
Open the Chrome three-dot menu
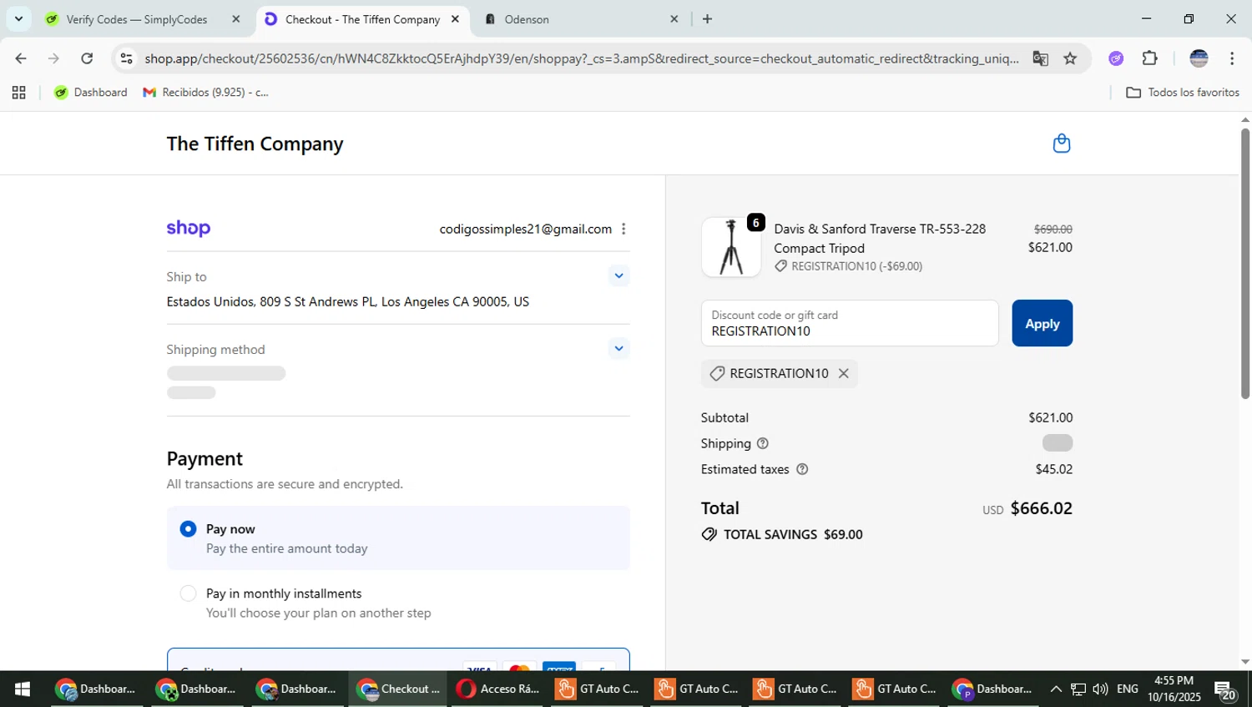pyautogui.click(x=1232, y=58)
